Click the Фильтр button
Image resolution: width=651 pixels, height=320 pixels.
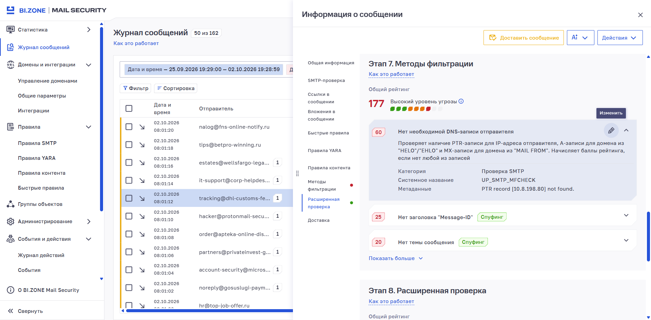[135, 88]
